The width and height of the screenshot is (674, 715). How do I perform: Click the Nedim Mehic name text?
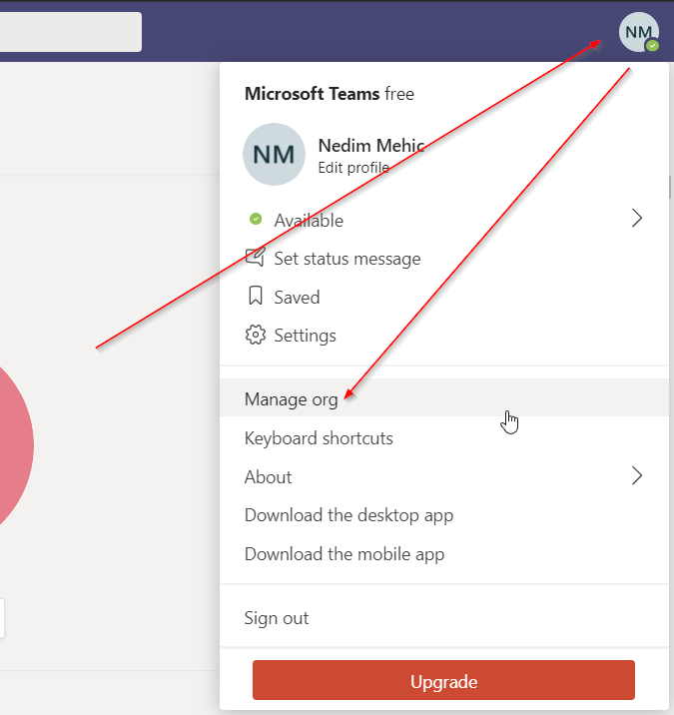pos(370,146)
